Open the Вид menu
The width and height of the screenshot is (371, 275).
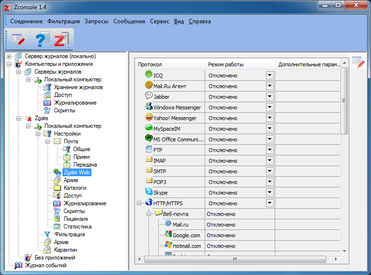click(x=179, y=21)
